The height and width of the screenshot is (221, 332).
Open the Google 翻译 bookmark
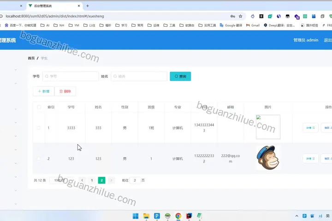click(231, 25)
